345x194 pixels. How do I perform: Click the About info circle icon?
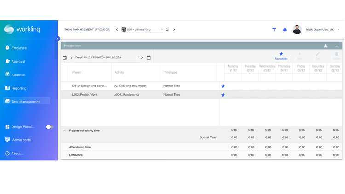(7, 153)
